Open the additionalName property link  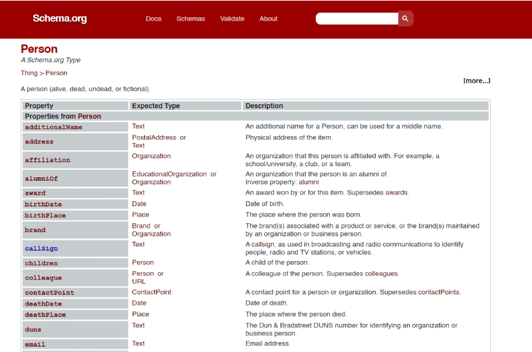pos(54,127)
